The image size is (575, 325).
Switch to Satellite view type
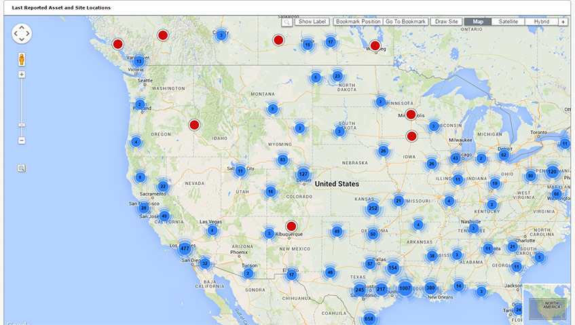coord(508,22)
